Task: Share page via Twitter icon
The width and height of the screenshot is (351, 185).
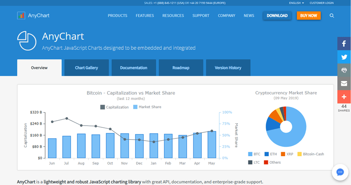Action: coord(344,57)
